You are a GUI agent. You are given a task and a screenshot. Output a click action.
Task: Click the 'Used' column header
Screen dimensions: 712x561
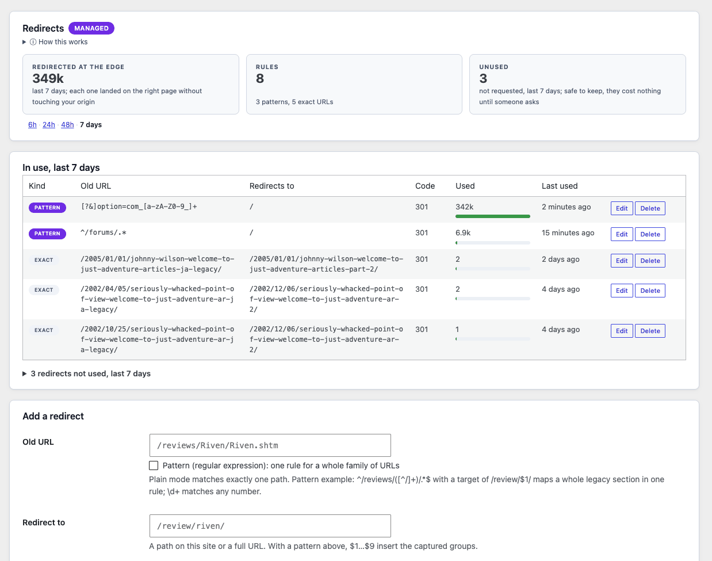(x=465, y=186)
